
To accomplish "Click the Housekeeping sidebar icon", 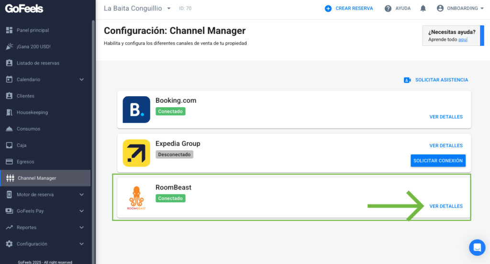I will click(10, 112).
